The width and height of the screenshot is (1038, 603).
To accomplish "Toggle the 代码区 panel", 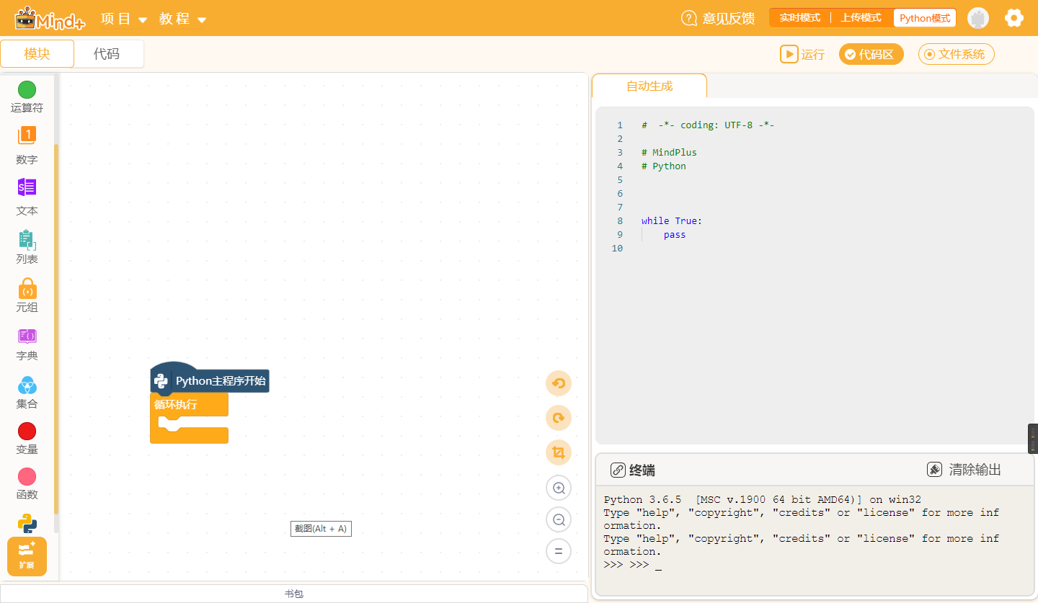I will [871, 54].
